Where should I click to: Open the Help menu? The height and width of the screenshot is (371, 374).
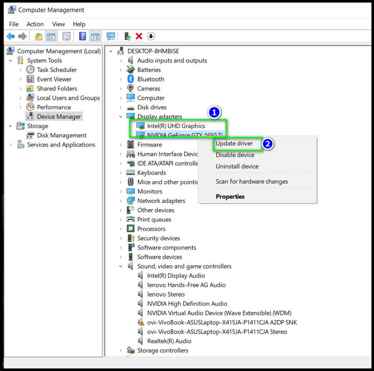79,24
